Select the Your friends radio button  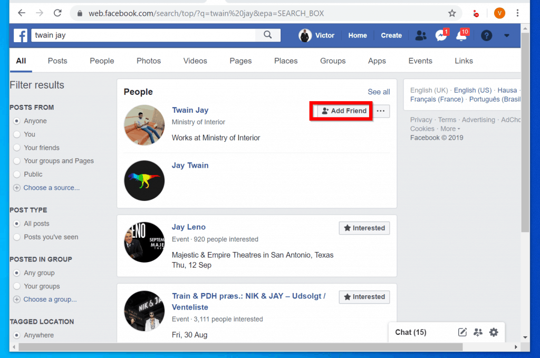(16, 148)
